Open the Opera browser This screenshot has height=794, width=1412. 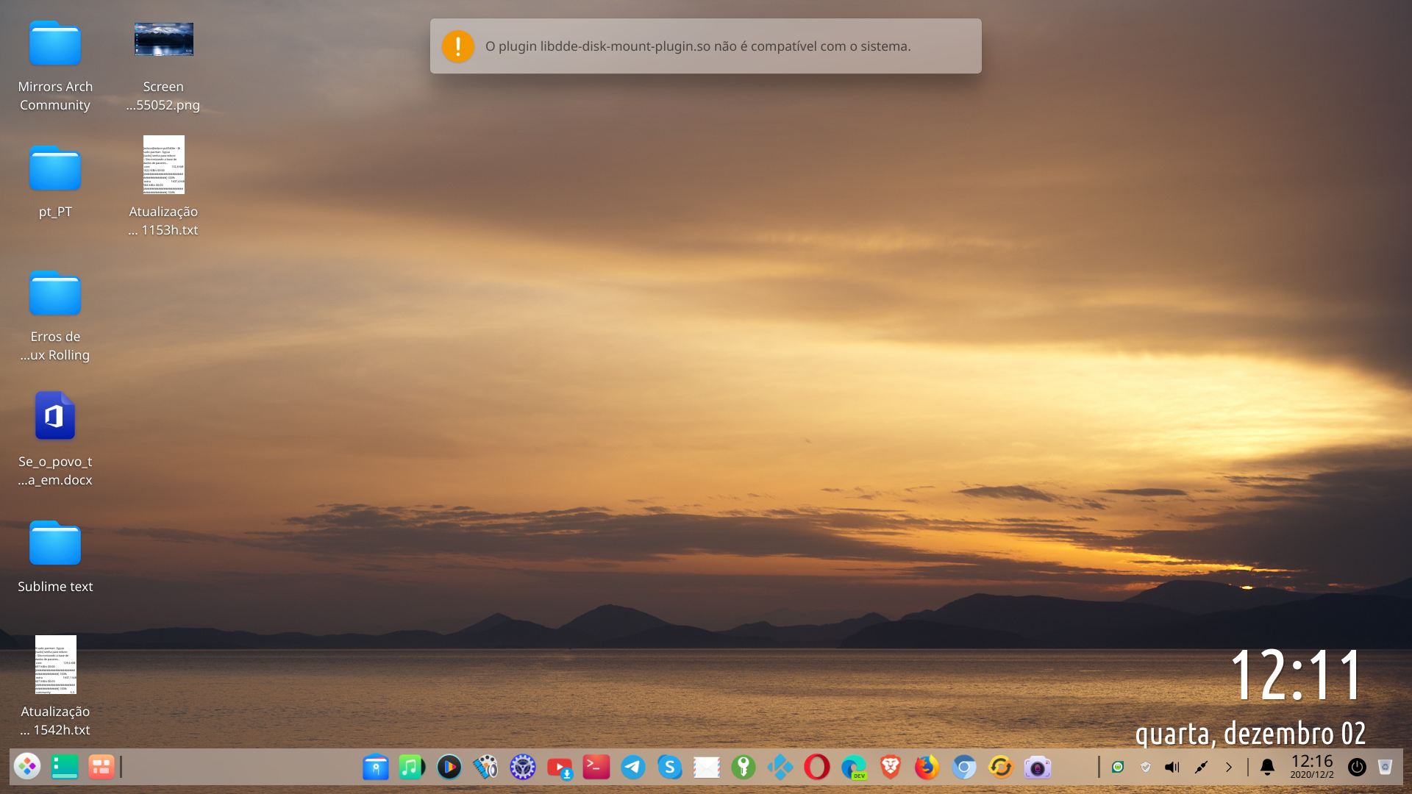816,767
